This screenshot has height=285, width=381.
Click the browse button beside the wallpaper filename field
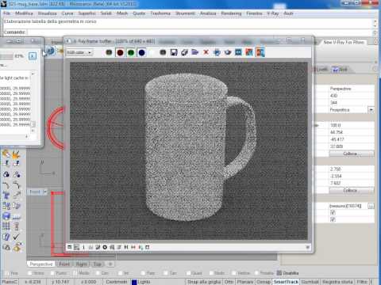(371, 206)
